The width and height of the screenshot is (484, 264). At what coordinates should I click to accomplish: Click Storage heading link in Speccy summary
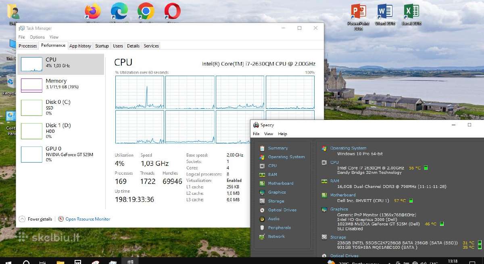[x=338, y=237]
